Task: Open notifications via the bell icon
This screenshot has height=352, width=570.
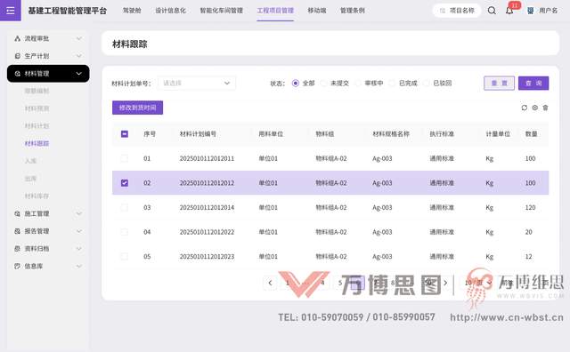Action: point(509,11)
